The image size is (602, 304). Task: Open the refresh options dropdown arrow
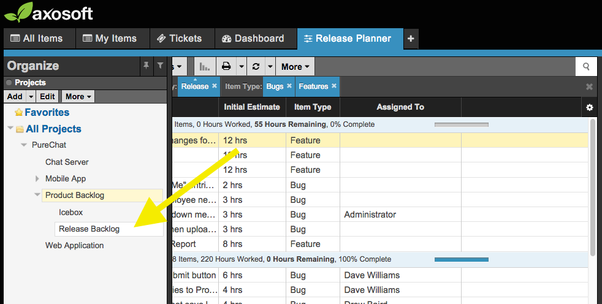(270, 67)
